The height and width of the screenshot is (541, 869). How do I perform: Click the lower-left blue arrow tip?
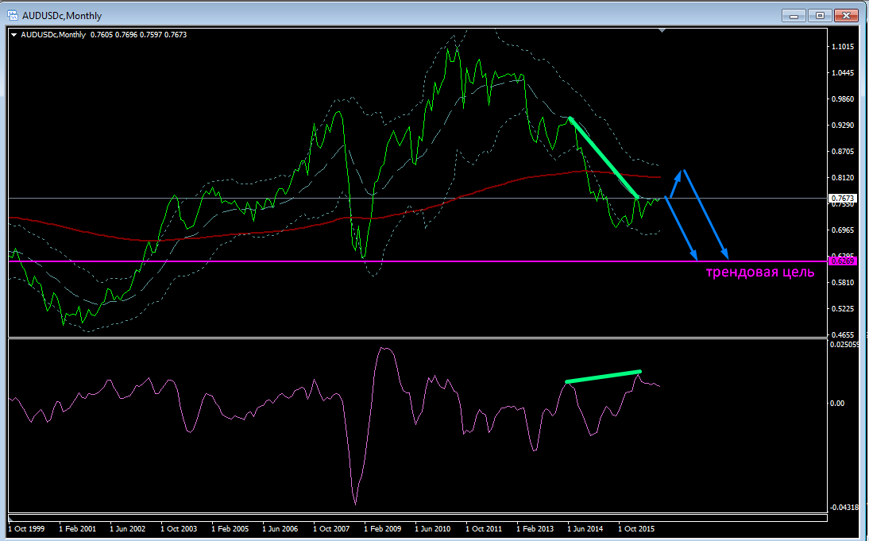pyautogui.click(x=695, y=257)
